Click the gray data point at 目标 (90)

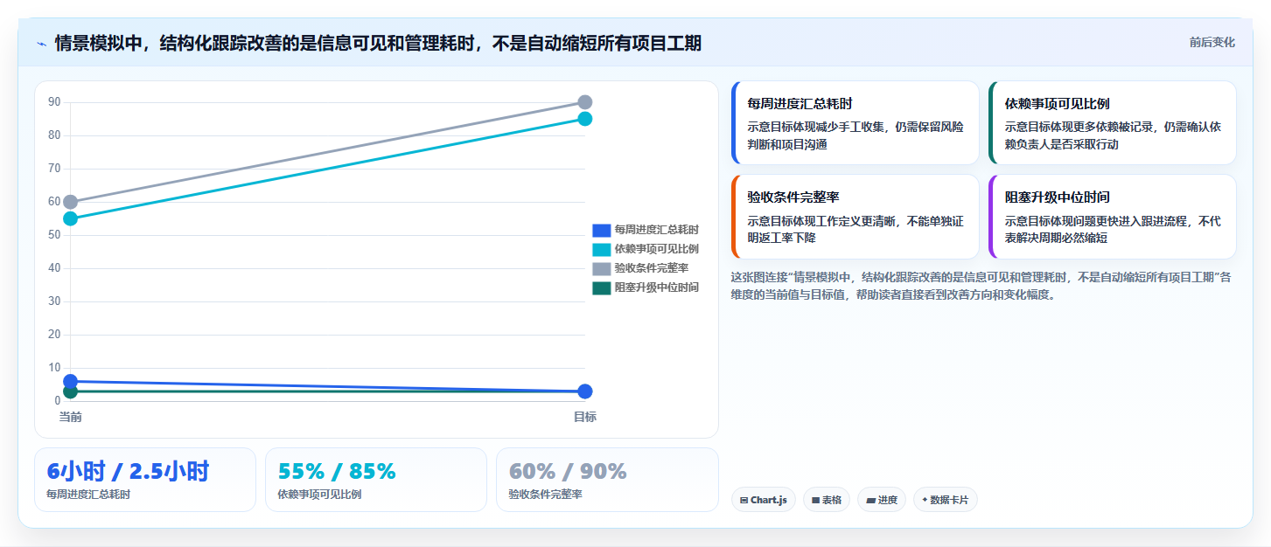pyautogui.click(x=585, y=102)
